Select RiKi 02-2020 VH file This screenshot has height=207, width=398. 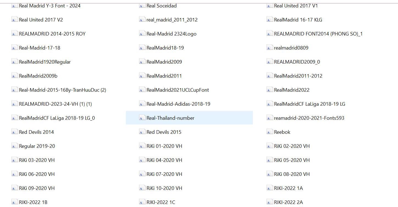click(x=292, y=146)
